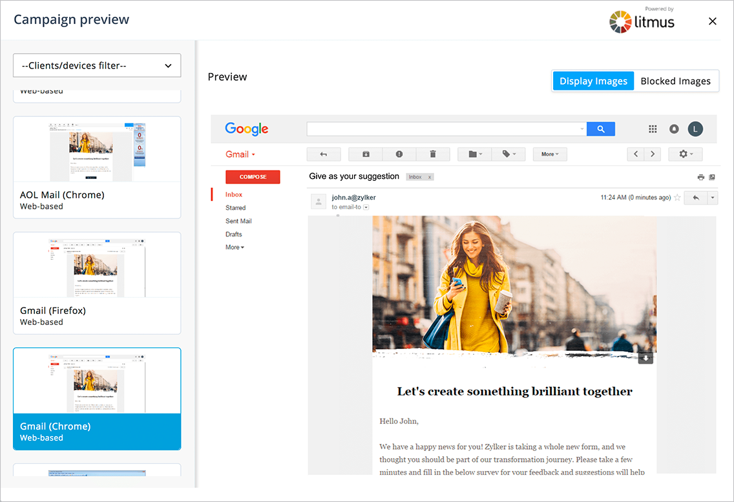Select Sent Mail in the Gmail sidebar

point(238,221)
